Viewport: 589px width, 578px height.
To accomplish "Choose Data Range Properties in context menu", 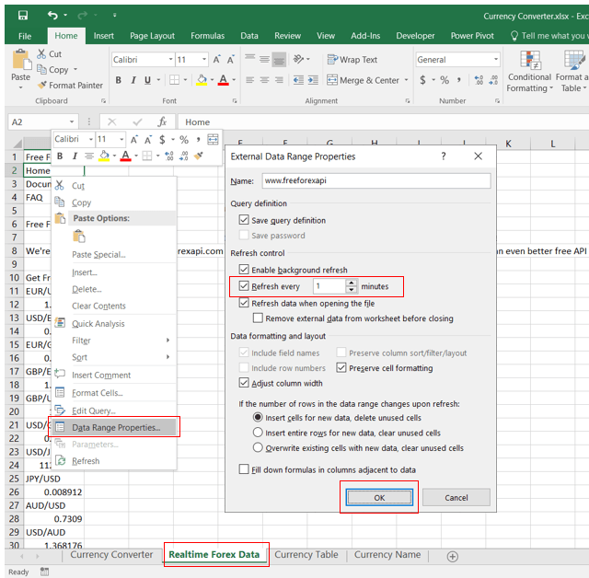I will [x=114, y=427].
